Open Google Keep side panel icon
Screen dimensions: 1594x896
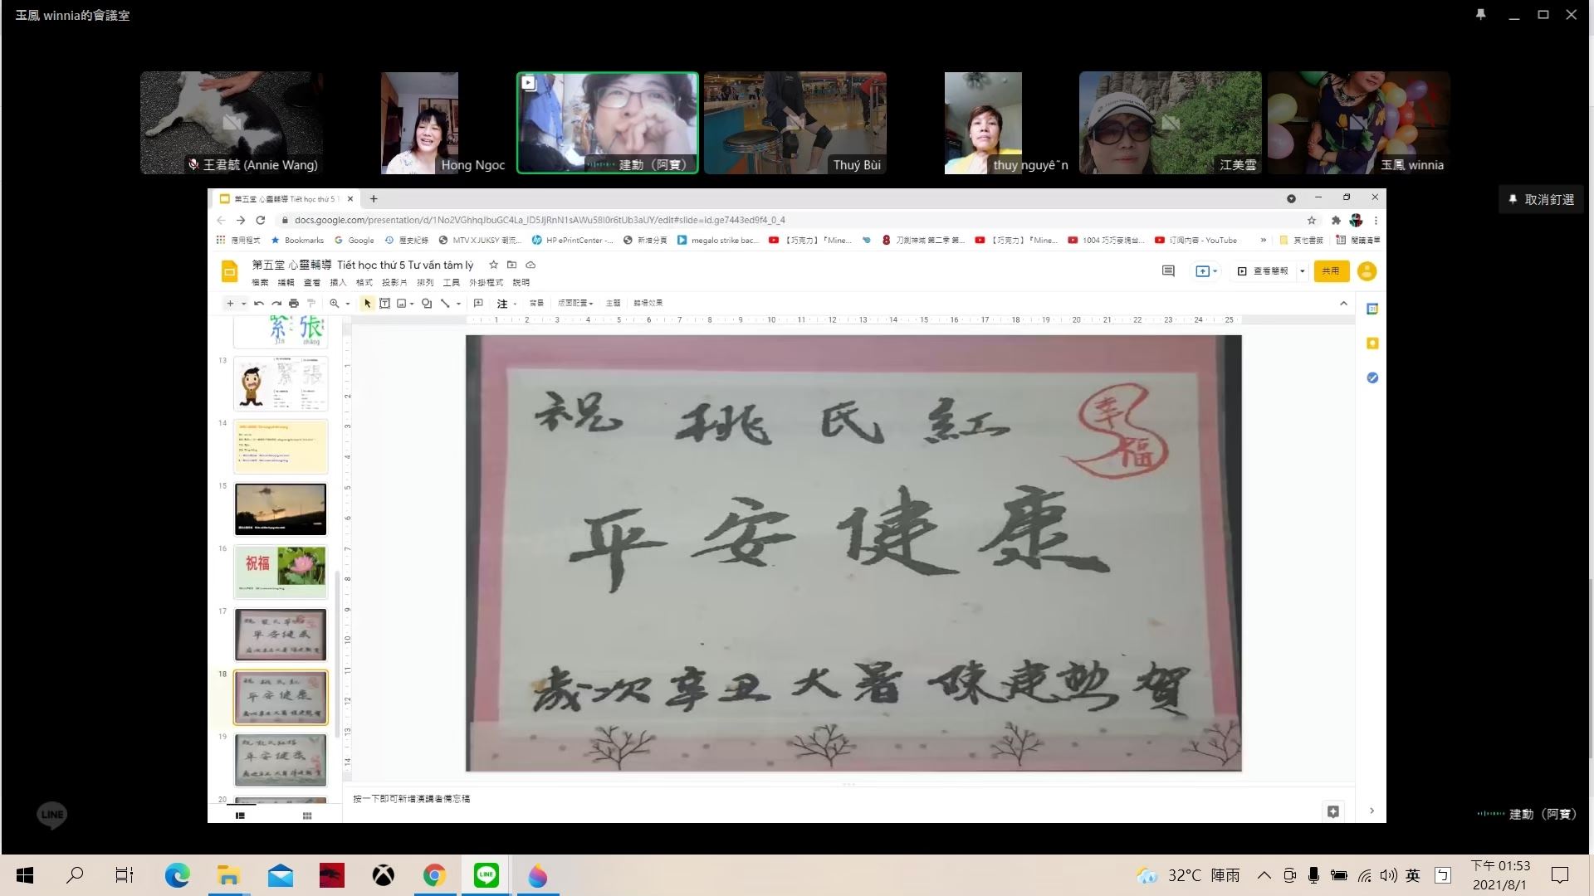(1372, 343)
